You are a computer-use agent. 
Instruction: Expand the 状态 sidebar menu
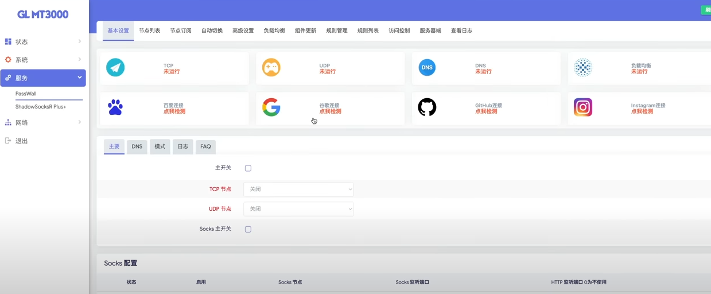point(43,42)
